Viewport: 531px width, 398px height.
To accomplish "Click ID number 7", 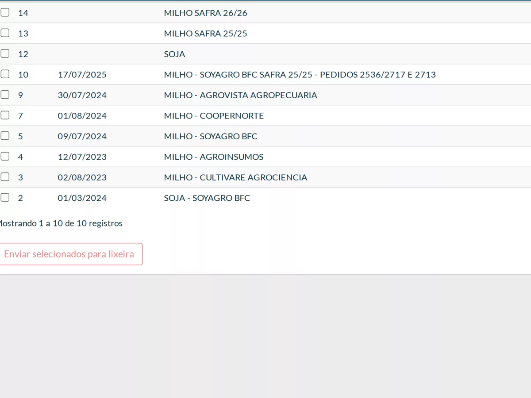I will tap(20, 115).
